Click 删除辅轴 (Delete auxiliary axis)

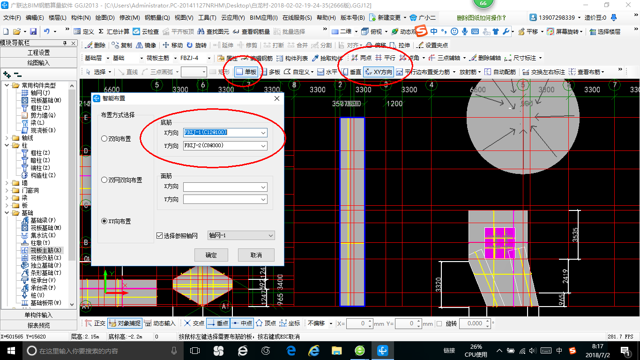click(x=485, y=58)
